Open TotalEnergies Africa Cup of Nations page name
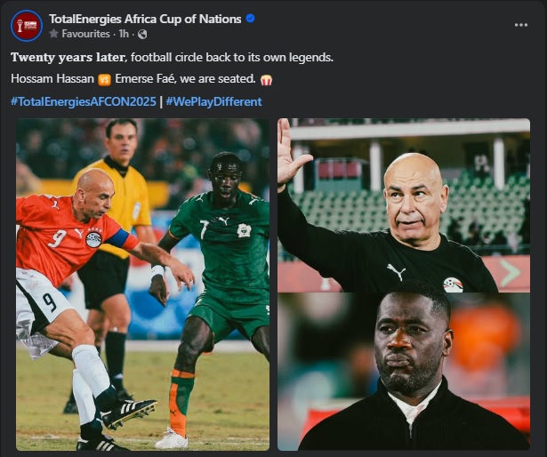This screenshot has height=457, width=547. click(x=145, y=19)
